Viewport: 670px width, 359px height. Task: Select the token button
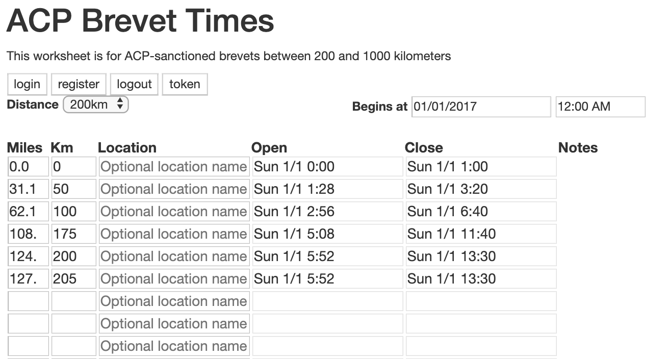coord(185,84)
